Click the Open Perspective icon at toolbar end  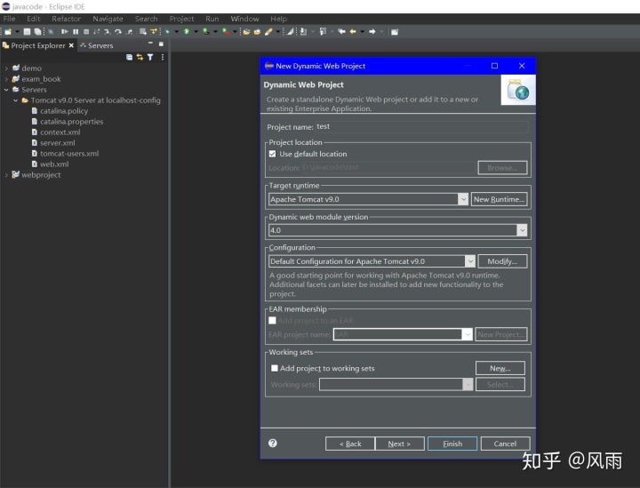pyautogui.click(x=395, y=31)
